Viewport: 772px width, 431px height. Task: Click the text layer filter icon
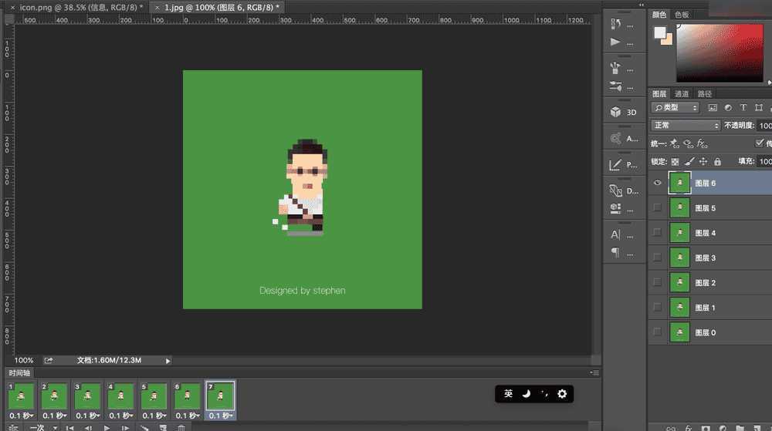(743, 108)
